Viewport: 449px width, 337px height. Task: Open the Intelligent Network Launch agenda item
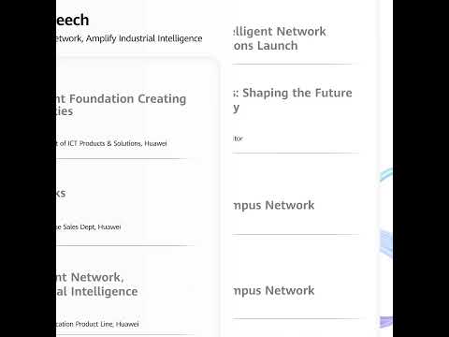click(280, 38)
